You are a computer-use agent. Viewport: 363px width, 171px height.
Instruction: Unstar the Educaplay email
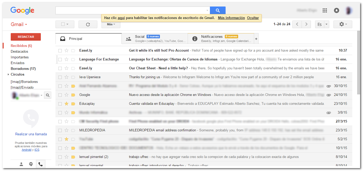tap(66, 104)
